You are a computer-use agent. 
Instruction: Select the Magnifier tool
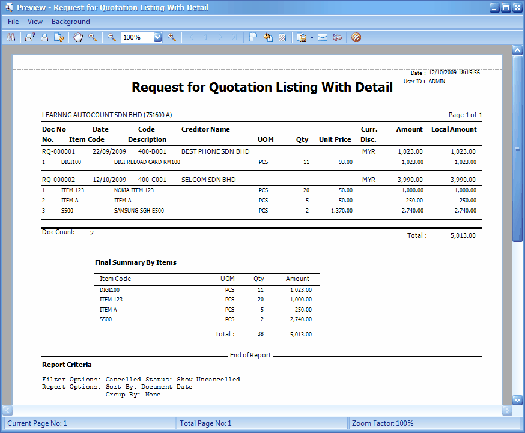(93, 37)
